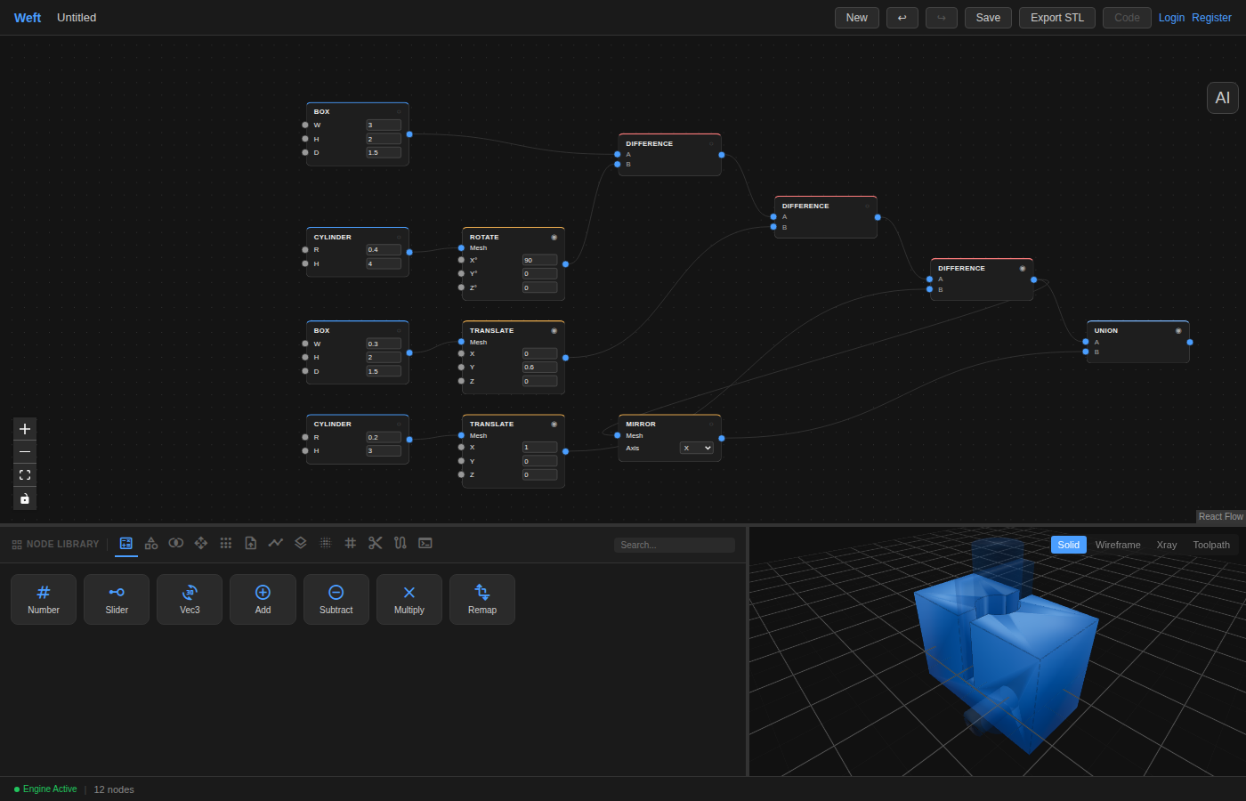Open the shapes primitives category icon
The height and width of the screenshot is (801, 1246).
pos(151,543)
